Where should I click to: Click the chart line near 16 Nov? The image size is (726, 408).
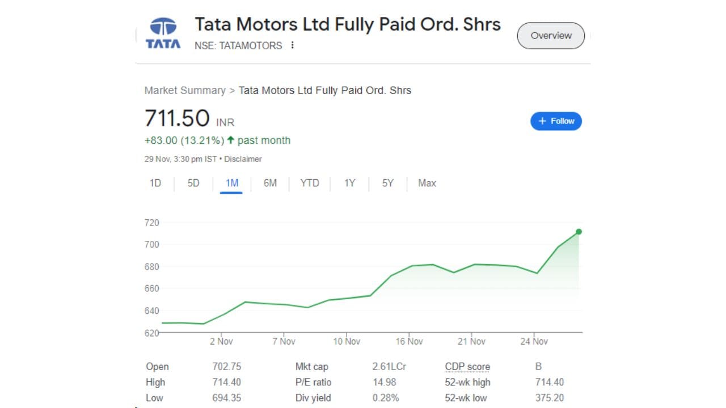(x=410, y=266)
